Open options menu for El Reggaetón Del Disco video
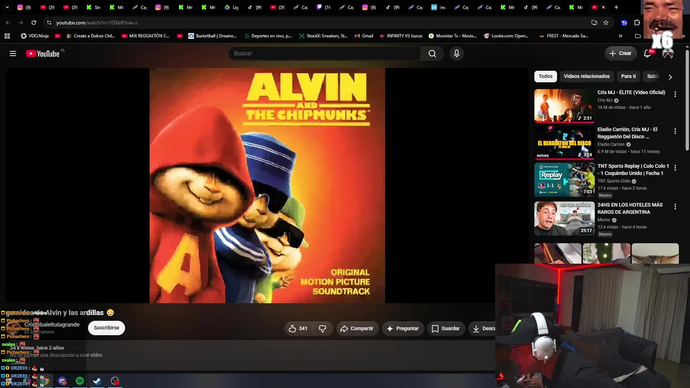This screenshot has height=388, width=690. tap(675, 131)
